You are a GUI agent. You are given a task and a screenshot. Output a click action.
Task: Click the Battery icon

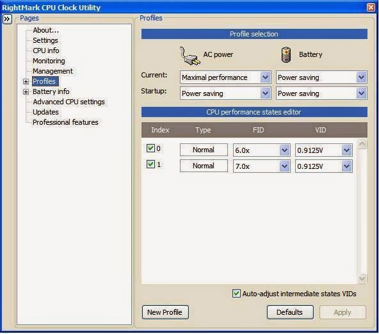coord(286,54)
